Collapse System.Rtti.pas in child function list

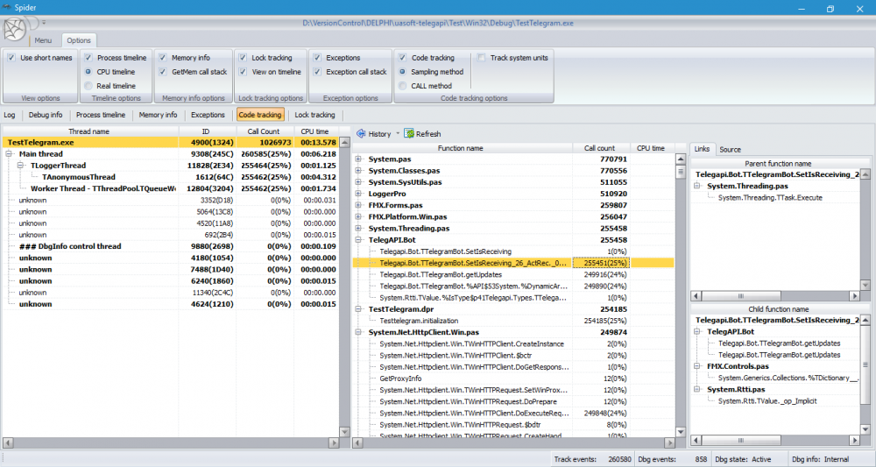(x=697, y=389)
